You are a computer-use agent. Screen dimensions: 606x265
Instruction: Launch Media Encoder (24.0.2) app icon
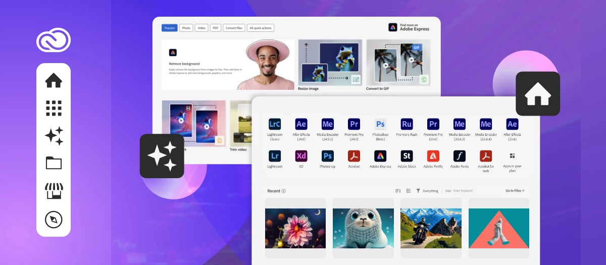pyautogui.click(x=328, y=124)
